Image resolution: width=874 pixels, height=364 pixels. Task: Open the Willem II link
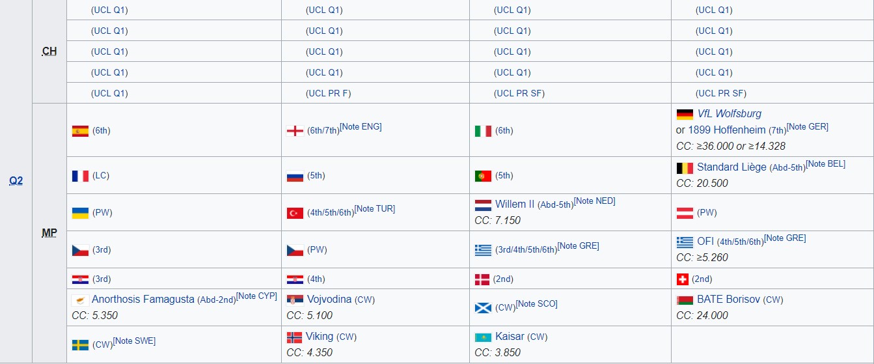click(514, 204)
